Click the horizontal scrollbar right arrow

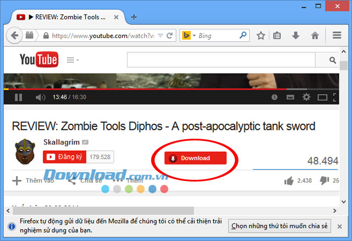[x=335, y=211]
